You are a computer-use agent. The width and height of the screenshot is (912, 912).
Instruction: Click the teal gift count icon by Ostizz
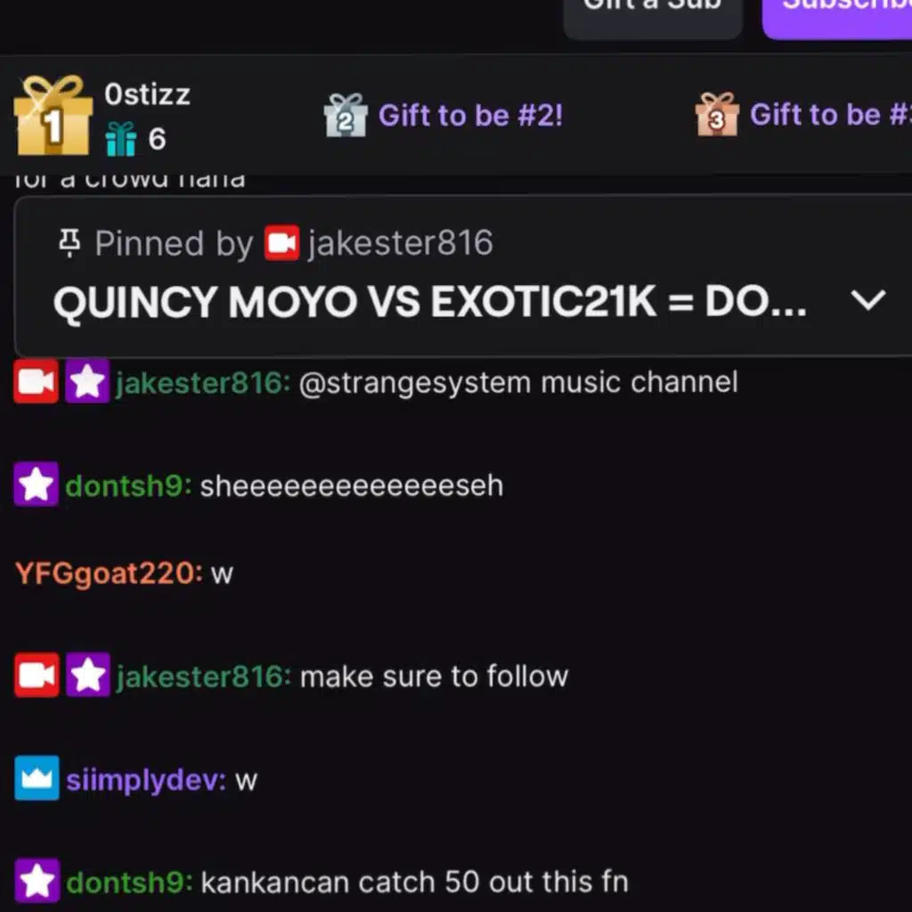[x=121, y=139]
